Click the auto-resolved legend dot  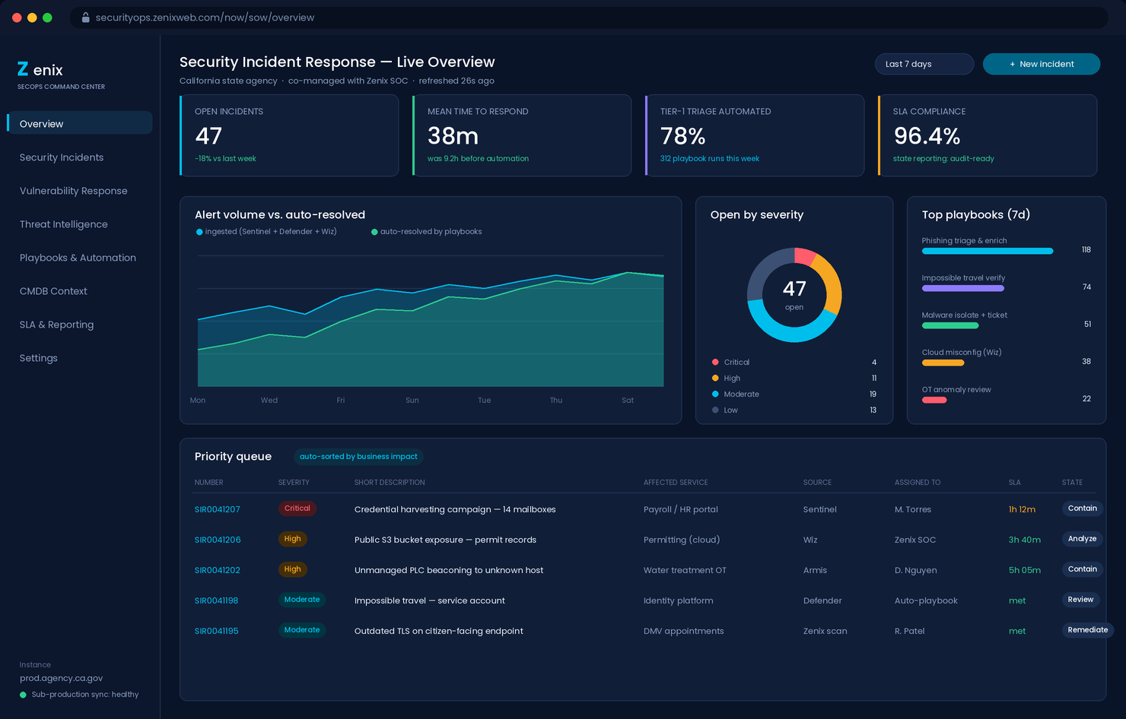(374, 232)
